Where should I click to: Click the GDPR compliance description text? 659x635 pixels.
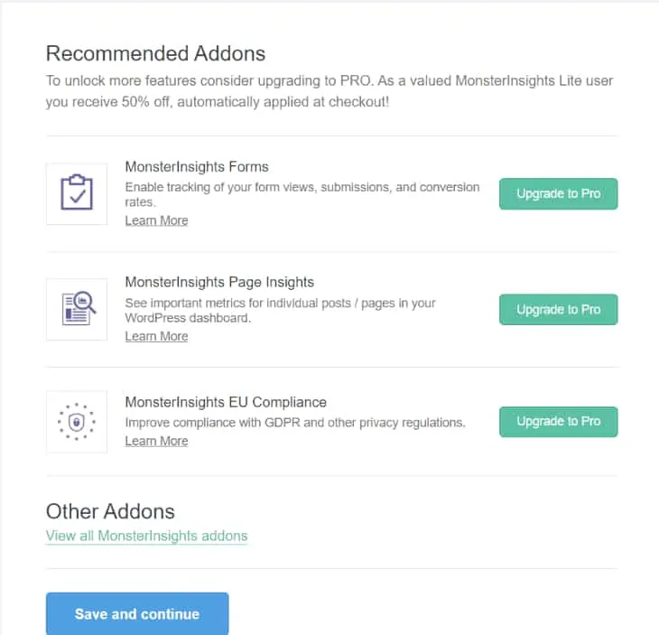pyautogui.click(x=294, y=422)
